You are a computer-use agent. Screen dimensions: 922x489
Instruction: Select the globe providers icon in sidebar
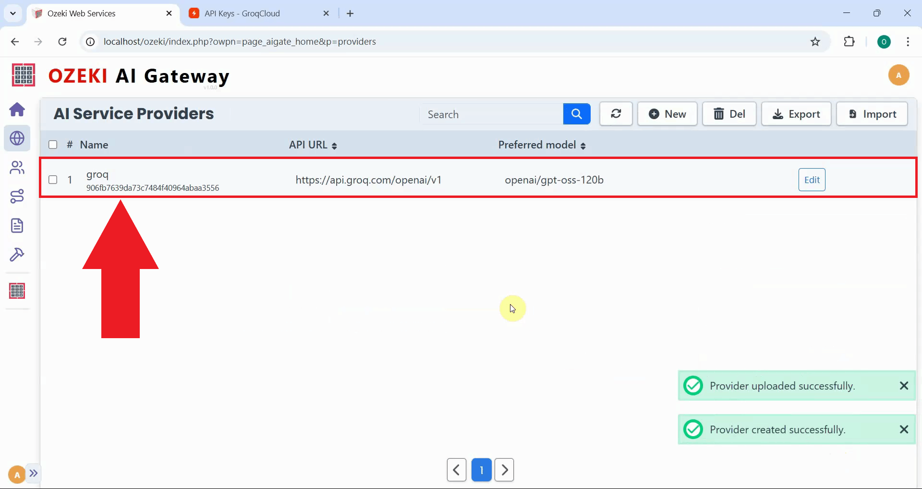pos(17,138)
